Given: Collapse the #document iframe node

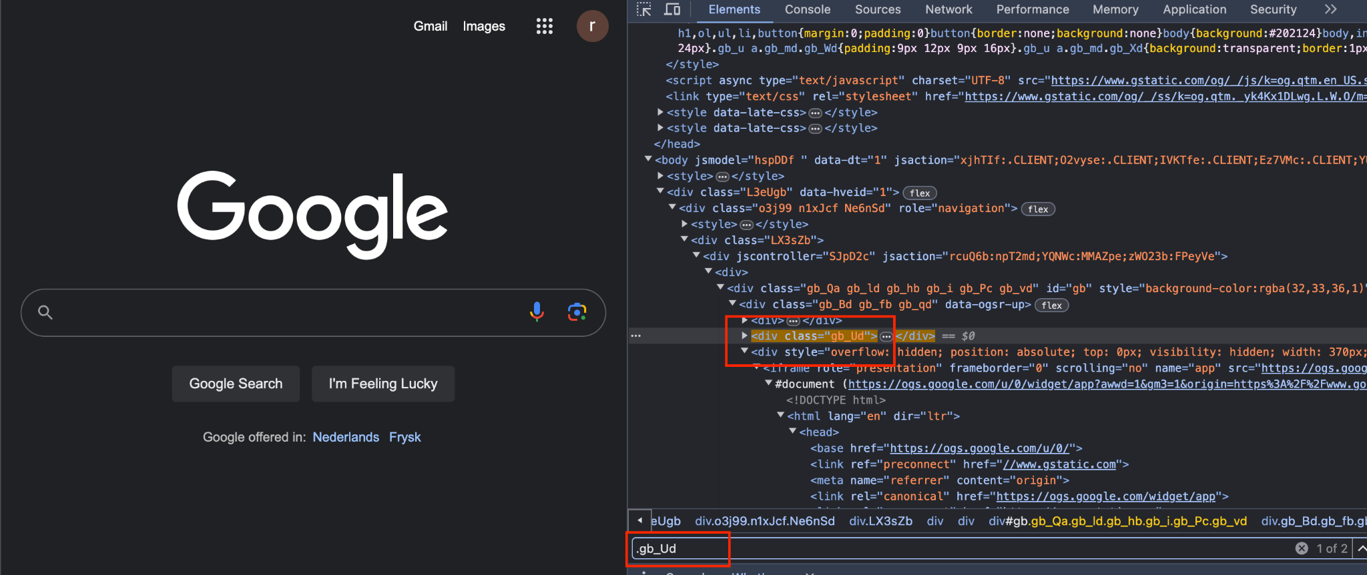Looking at the screenshot, I should pyautogui.click(x=768, y=384).
